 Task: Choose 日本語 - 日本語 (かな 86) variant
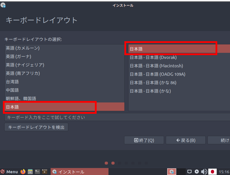[179, 83]
